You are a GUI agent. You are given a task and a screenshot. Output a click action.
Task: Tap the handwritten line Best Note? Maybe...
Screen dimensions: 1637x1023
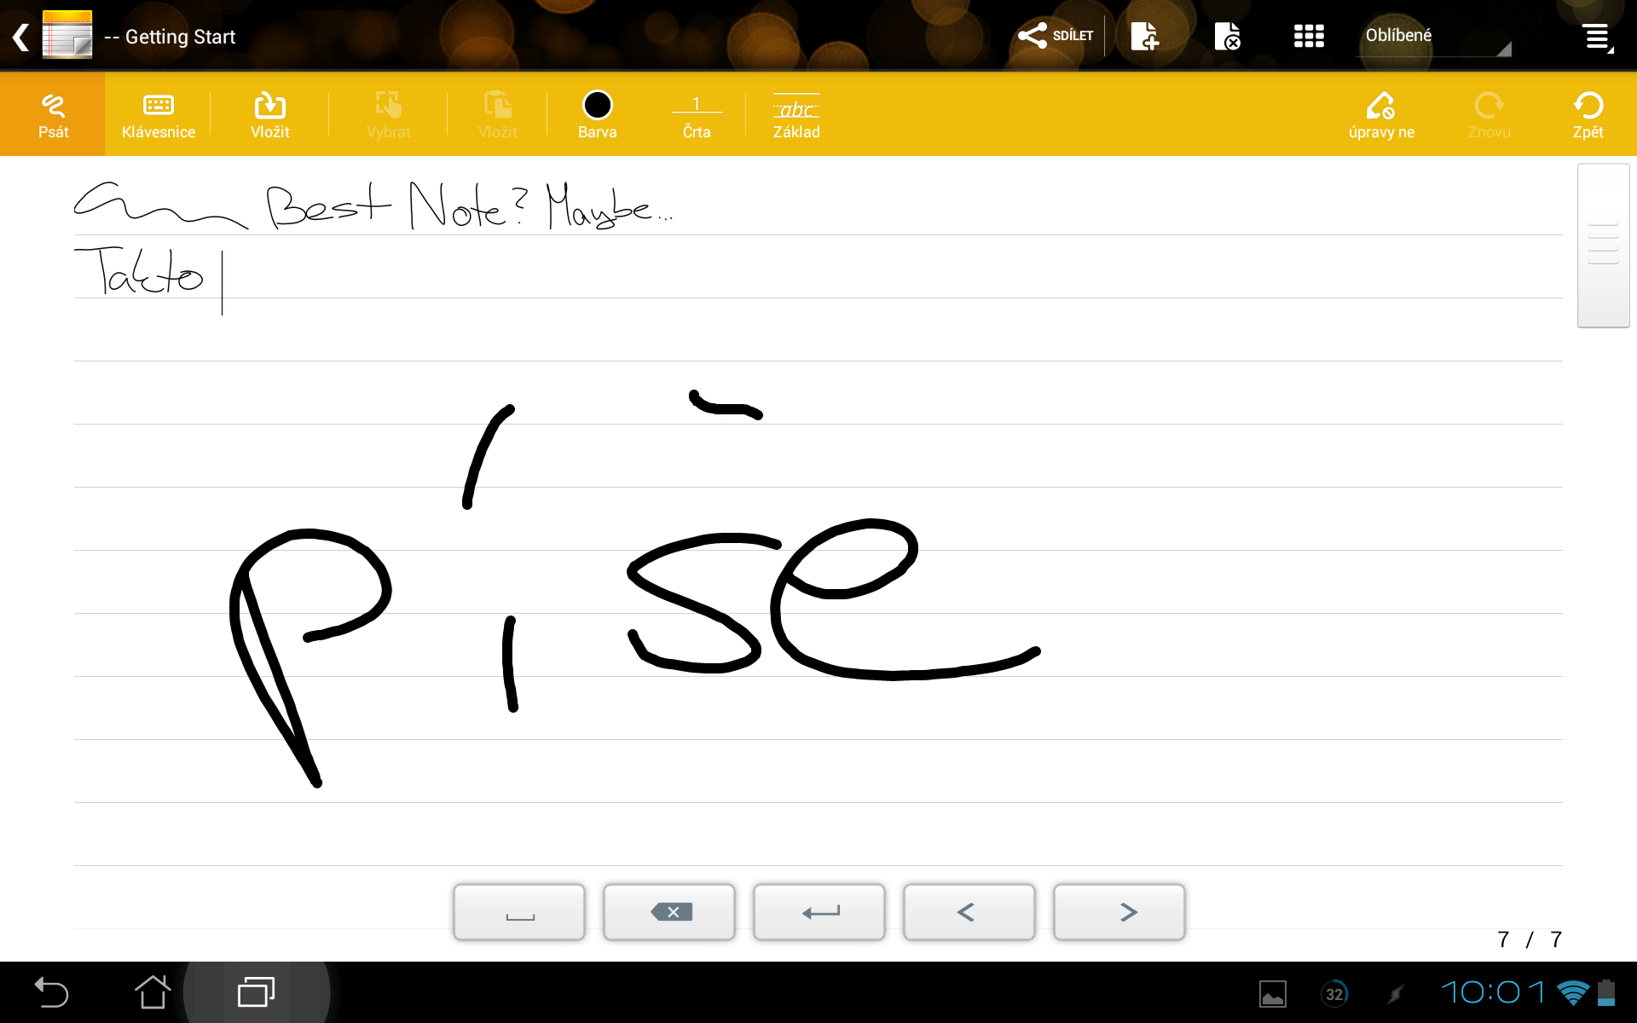pyautogui.click(x=469, y=206)
